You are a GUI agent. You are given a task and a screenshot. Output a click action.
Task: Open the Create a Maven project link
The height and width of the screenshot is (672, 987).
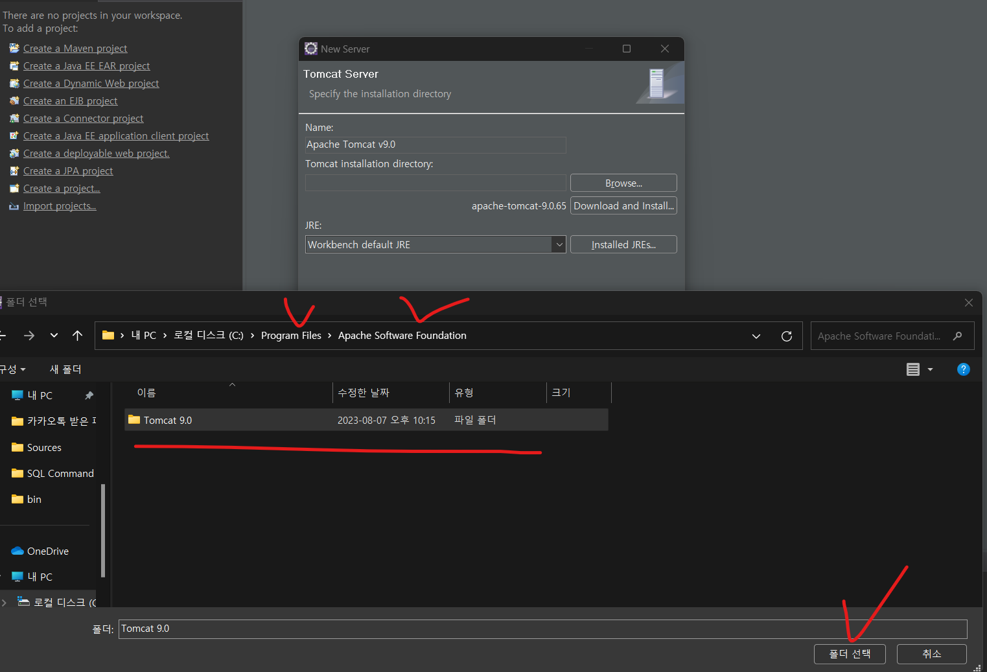(75, 48)
